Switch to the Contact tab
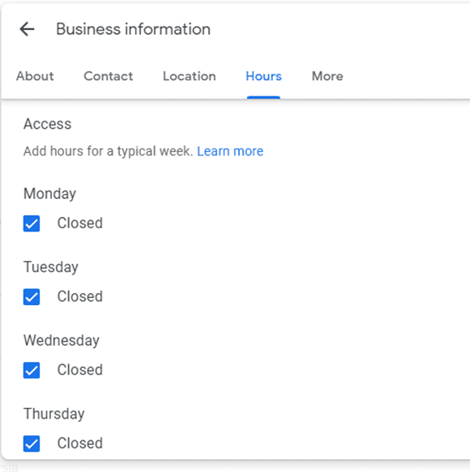The image size is (470, 472). pyautogui.click(x=108, y=76)
